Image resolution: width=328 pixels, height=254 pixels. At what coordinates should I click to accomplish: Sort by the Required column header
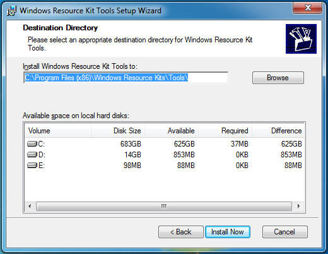[225, 131]
